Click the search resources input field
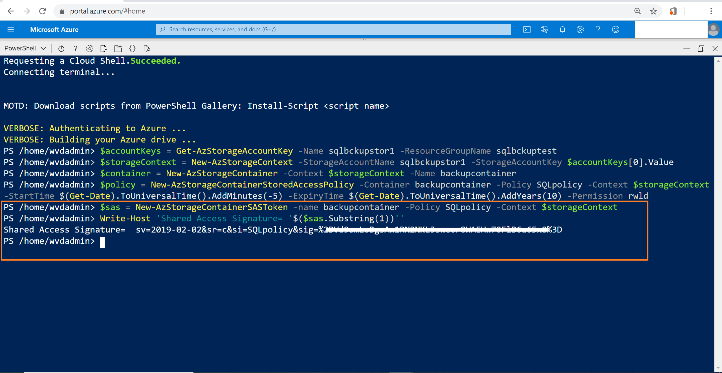The image size is (722, 373). click(333, 29)
